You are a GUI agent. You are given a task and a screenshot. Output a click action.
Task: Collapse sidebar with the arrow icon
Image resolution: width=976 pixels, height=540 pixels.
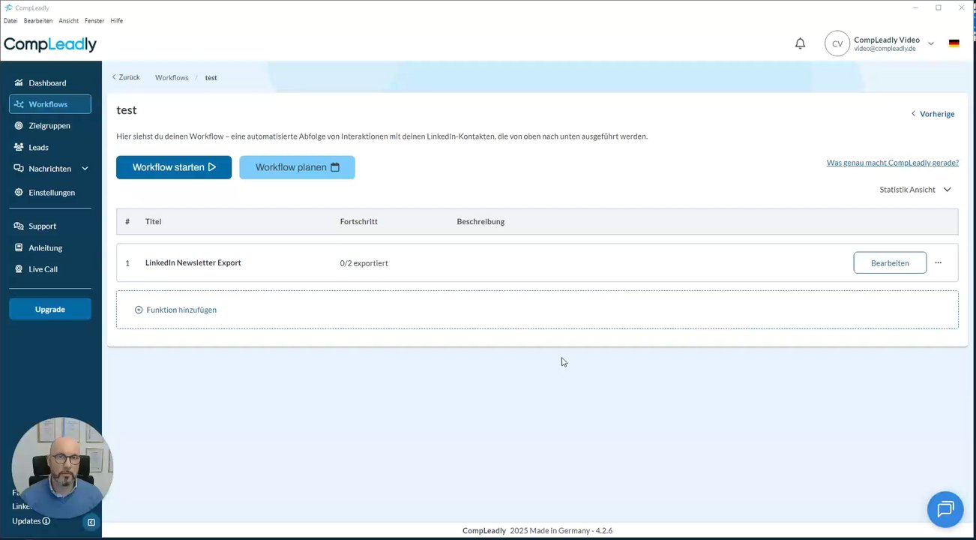point(91,522)
